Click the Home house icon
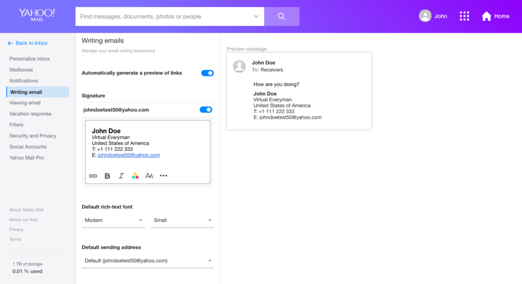Image resolution: width=522 pixels, height=284 pixels. click(x=486, y=16)
